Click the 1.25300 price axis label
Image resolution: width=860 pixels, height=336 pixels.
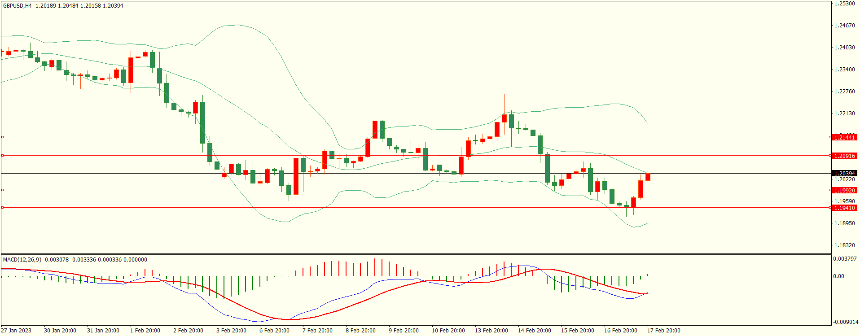click(x=844, y=4)
